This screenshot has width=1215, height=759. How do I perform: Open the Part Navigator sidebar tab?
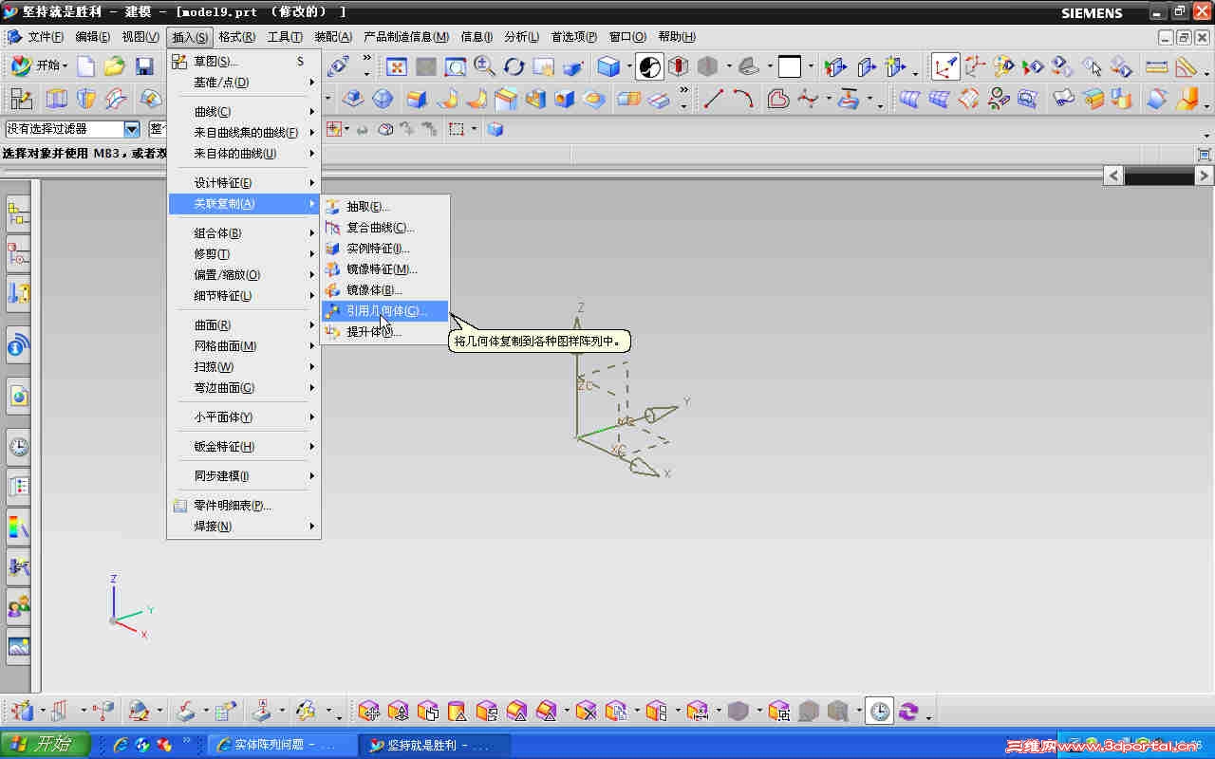pos(18,294)
